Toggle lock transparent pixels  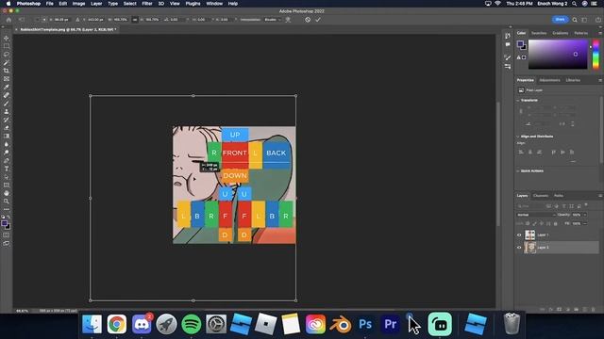pyautogui.click(x=528, y=223)
